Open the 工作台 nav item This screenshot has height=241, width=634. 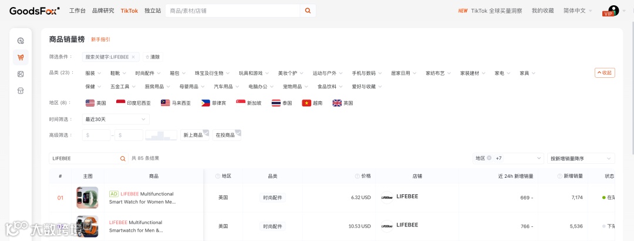pos(77,11)
